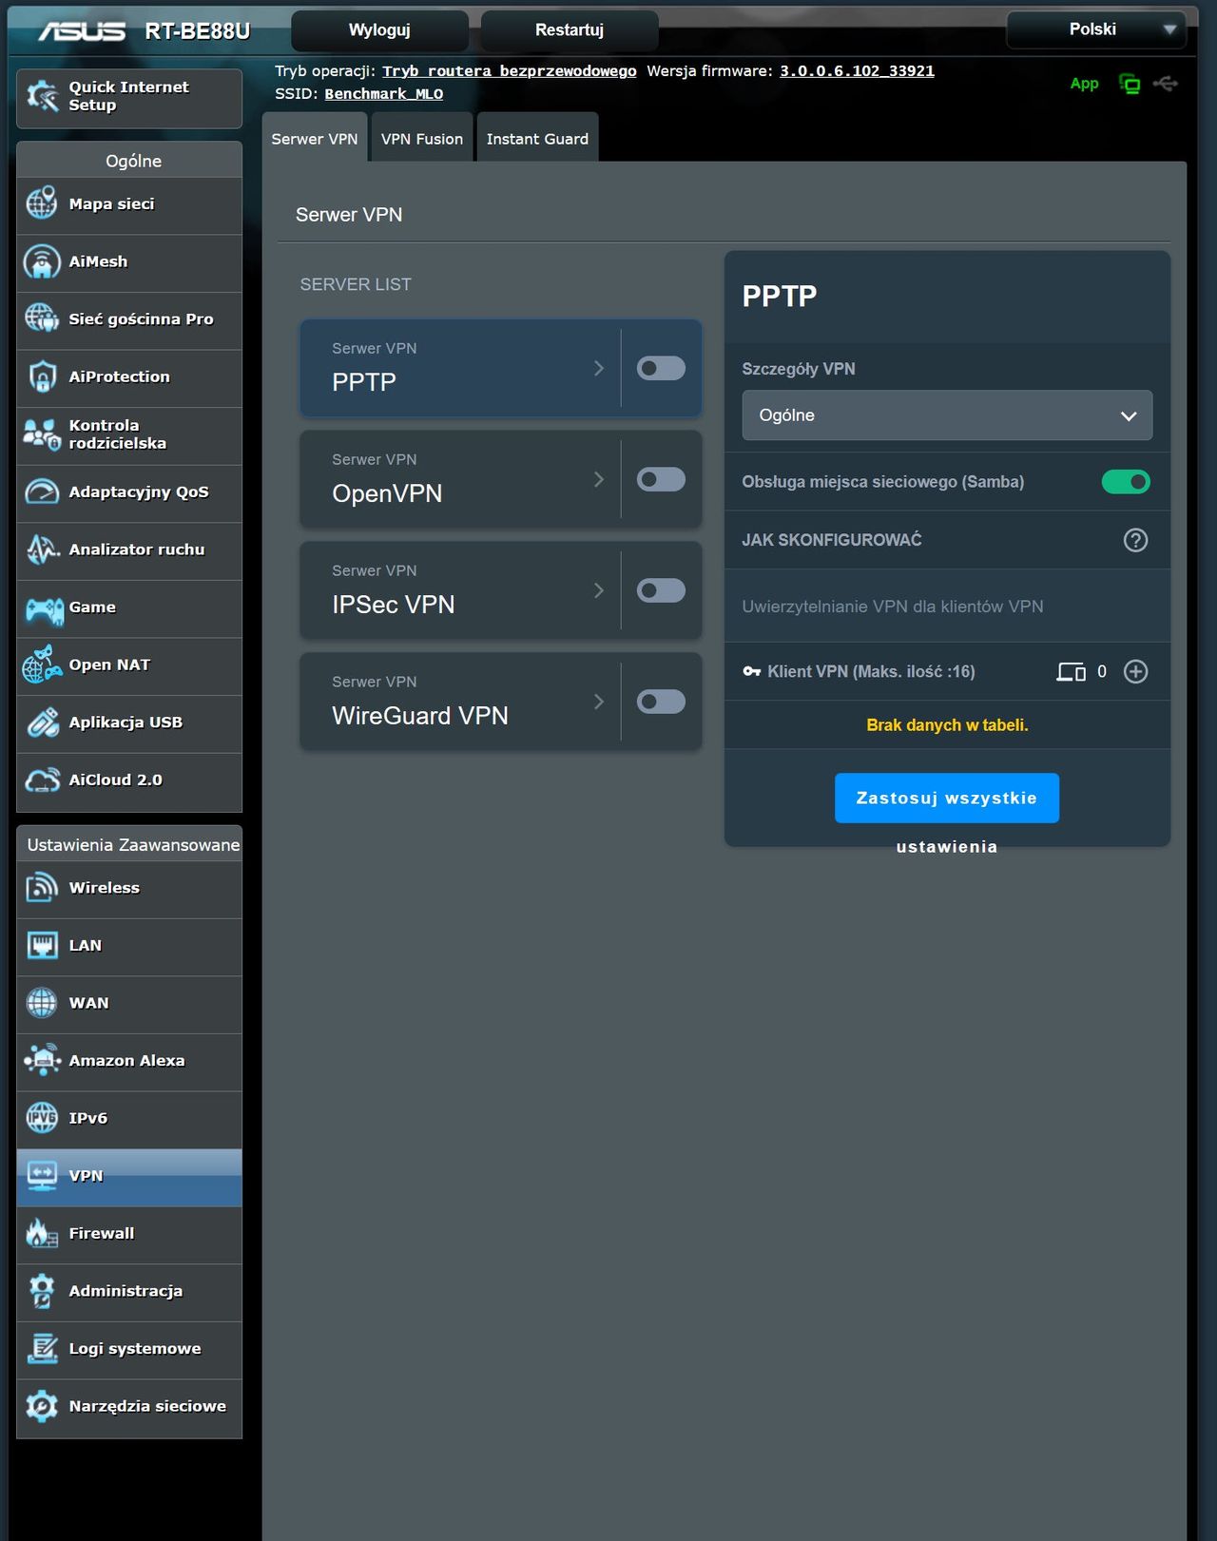Switch to the Serwer VPN tab
The width and height of the screenshot is (1217, 1541).
coord(315,139)
